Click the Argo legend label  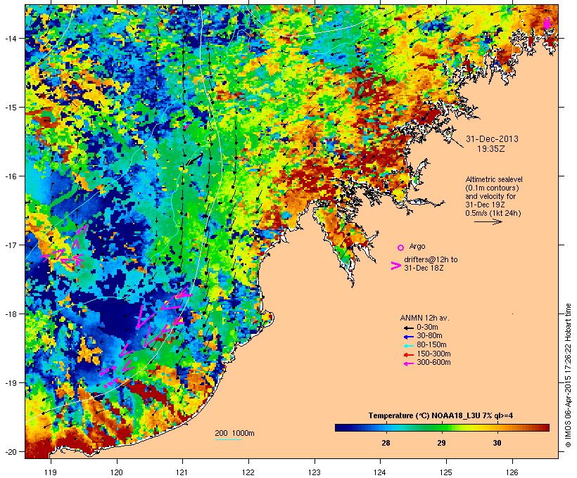417,246
